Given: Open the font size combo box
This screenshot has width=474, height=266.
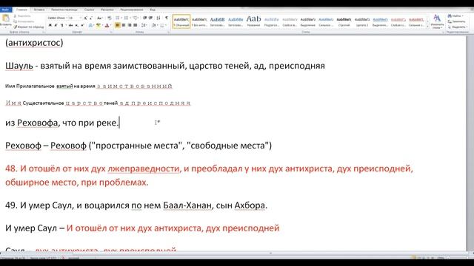Looking at the screenshot, I should point(75,18).
